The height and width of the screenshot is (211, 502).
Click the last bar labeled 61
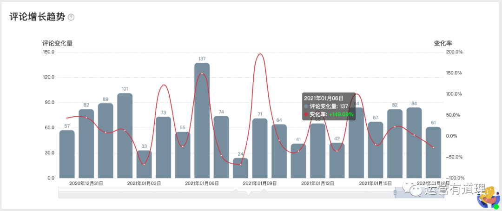click(433, 152)
